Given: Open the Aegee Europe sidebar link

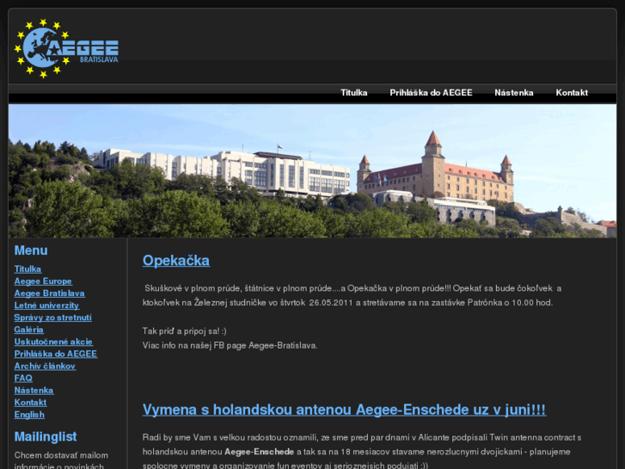Looking at the screenshot, I should tap(43, 281).
